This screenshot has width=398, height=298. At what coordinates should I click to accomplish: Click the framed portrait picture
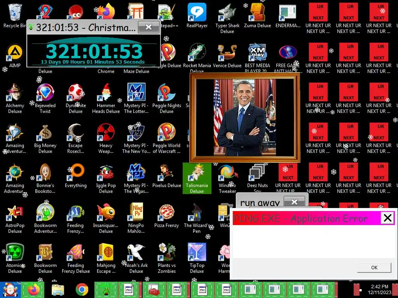245,118
